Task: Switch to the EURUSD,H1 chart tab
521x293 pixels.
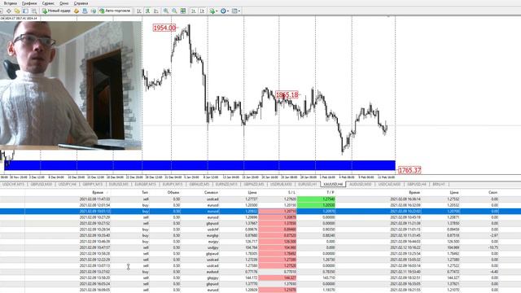Action: point(308,184)
